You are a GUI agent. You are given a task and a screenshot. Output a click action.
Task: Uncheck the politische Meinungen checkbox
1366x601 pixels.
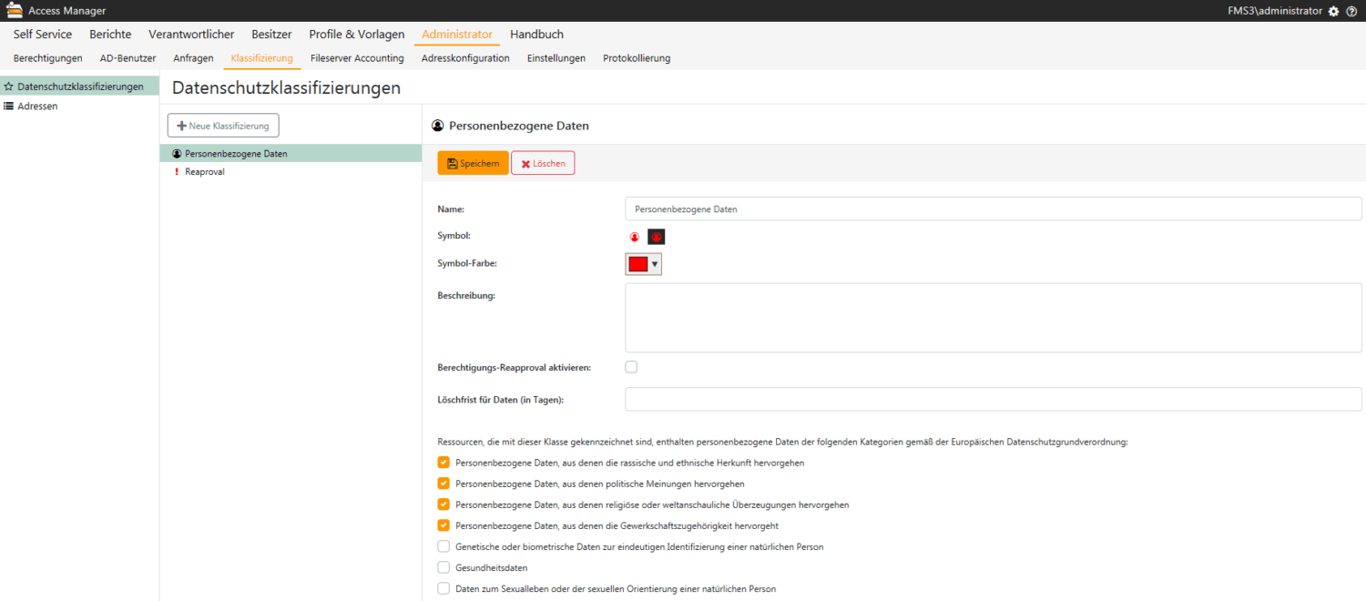[x=443, y=484]
